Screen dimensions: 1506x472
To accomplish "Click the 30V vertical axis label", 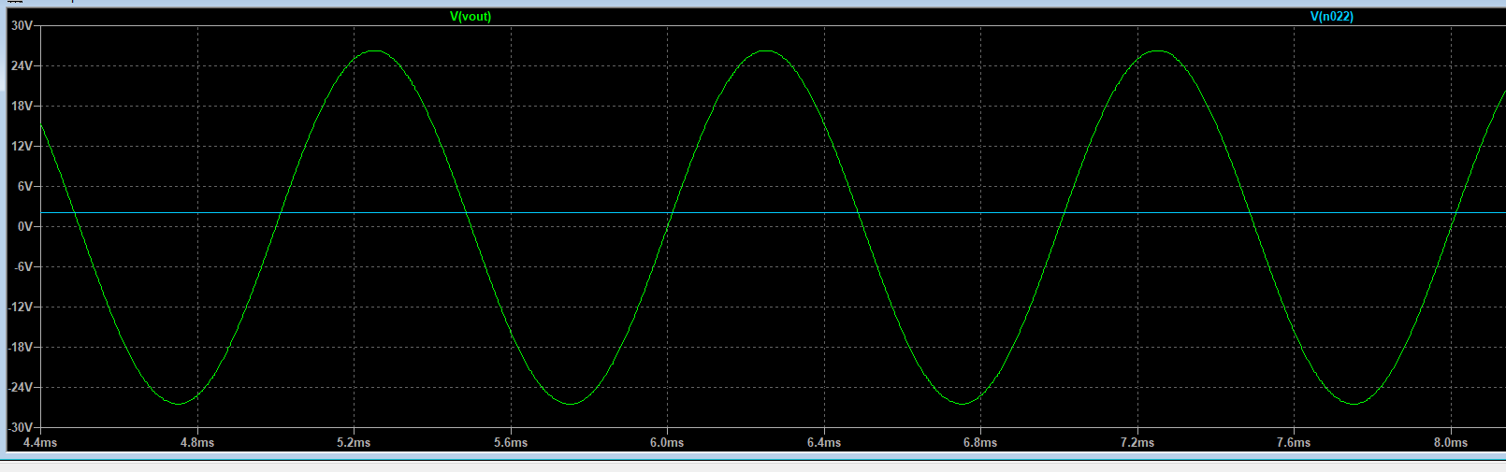I will 22,26.
